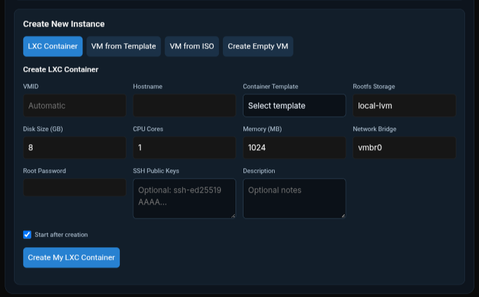Choose the Create Empty VM tab
479x297 pixels.
[x=258, y=47]
